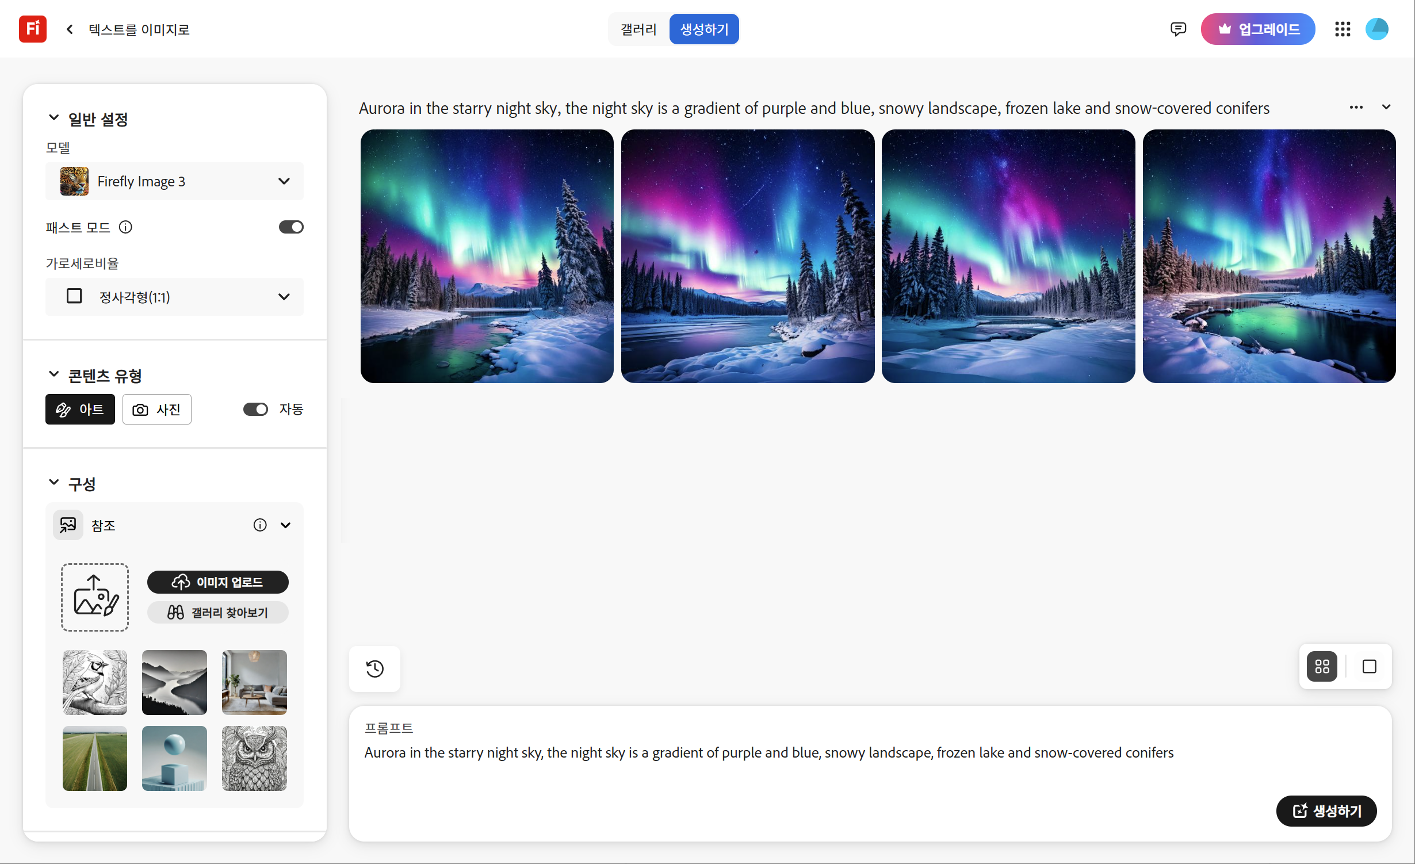Open the feedback chat bubble icon
Image resolution: width=1415 pixels, height=864 pixels.
(x=1177, y=29)
